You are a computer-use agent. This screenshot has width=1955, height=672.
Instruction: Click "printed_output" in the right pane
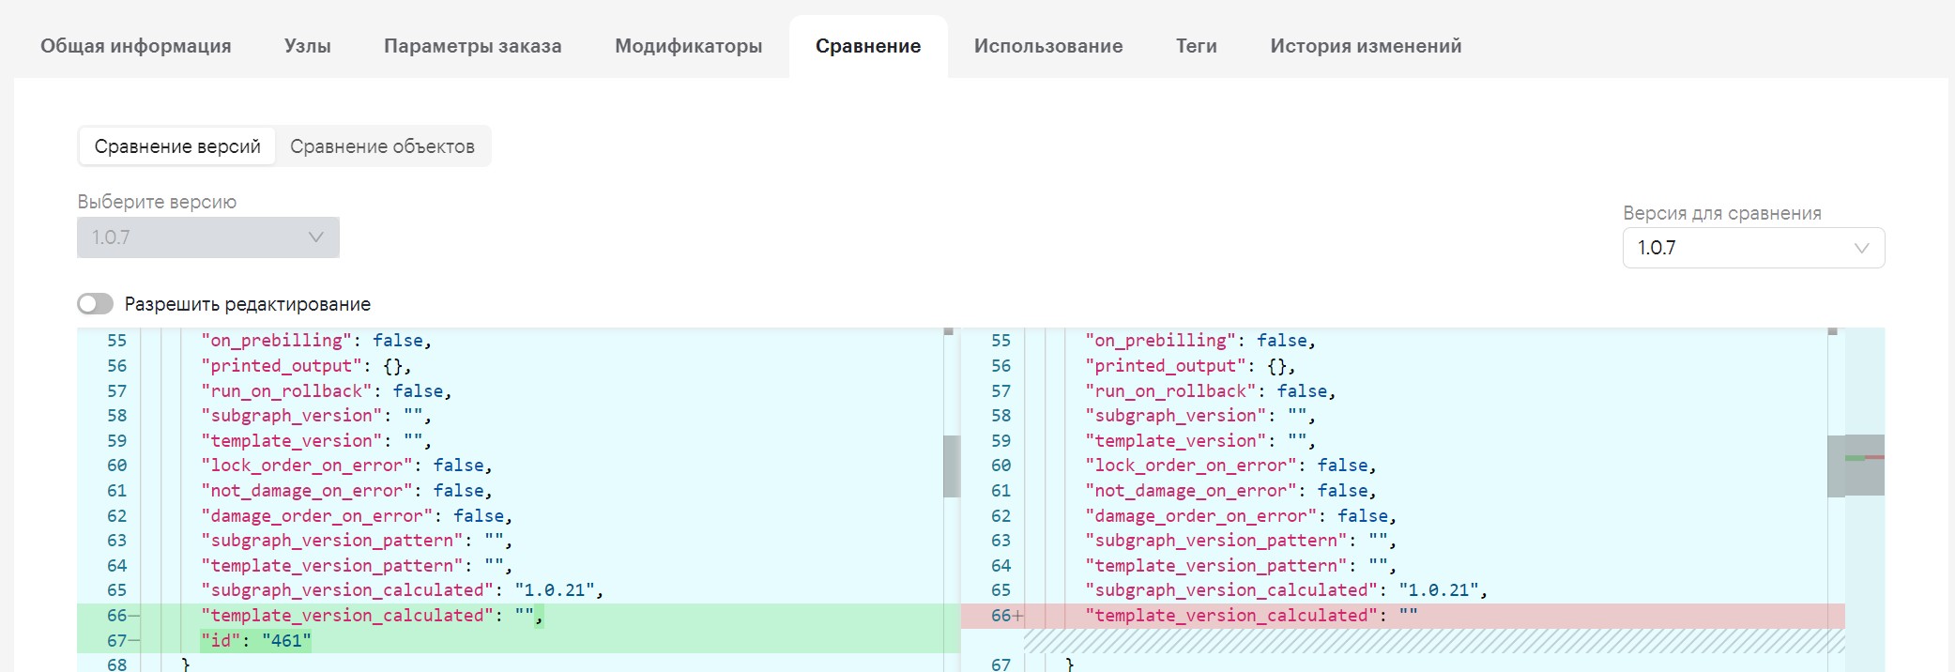1167,366
